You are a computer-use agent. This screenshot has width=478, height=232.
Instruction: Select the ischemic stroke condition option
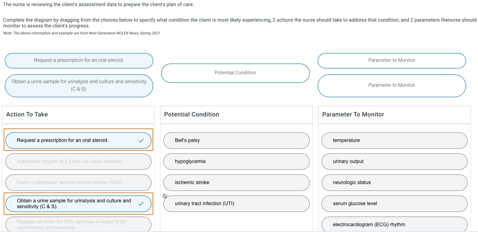[236, 183]
